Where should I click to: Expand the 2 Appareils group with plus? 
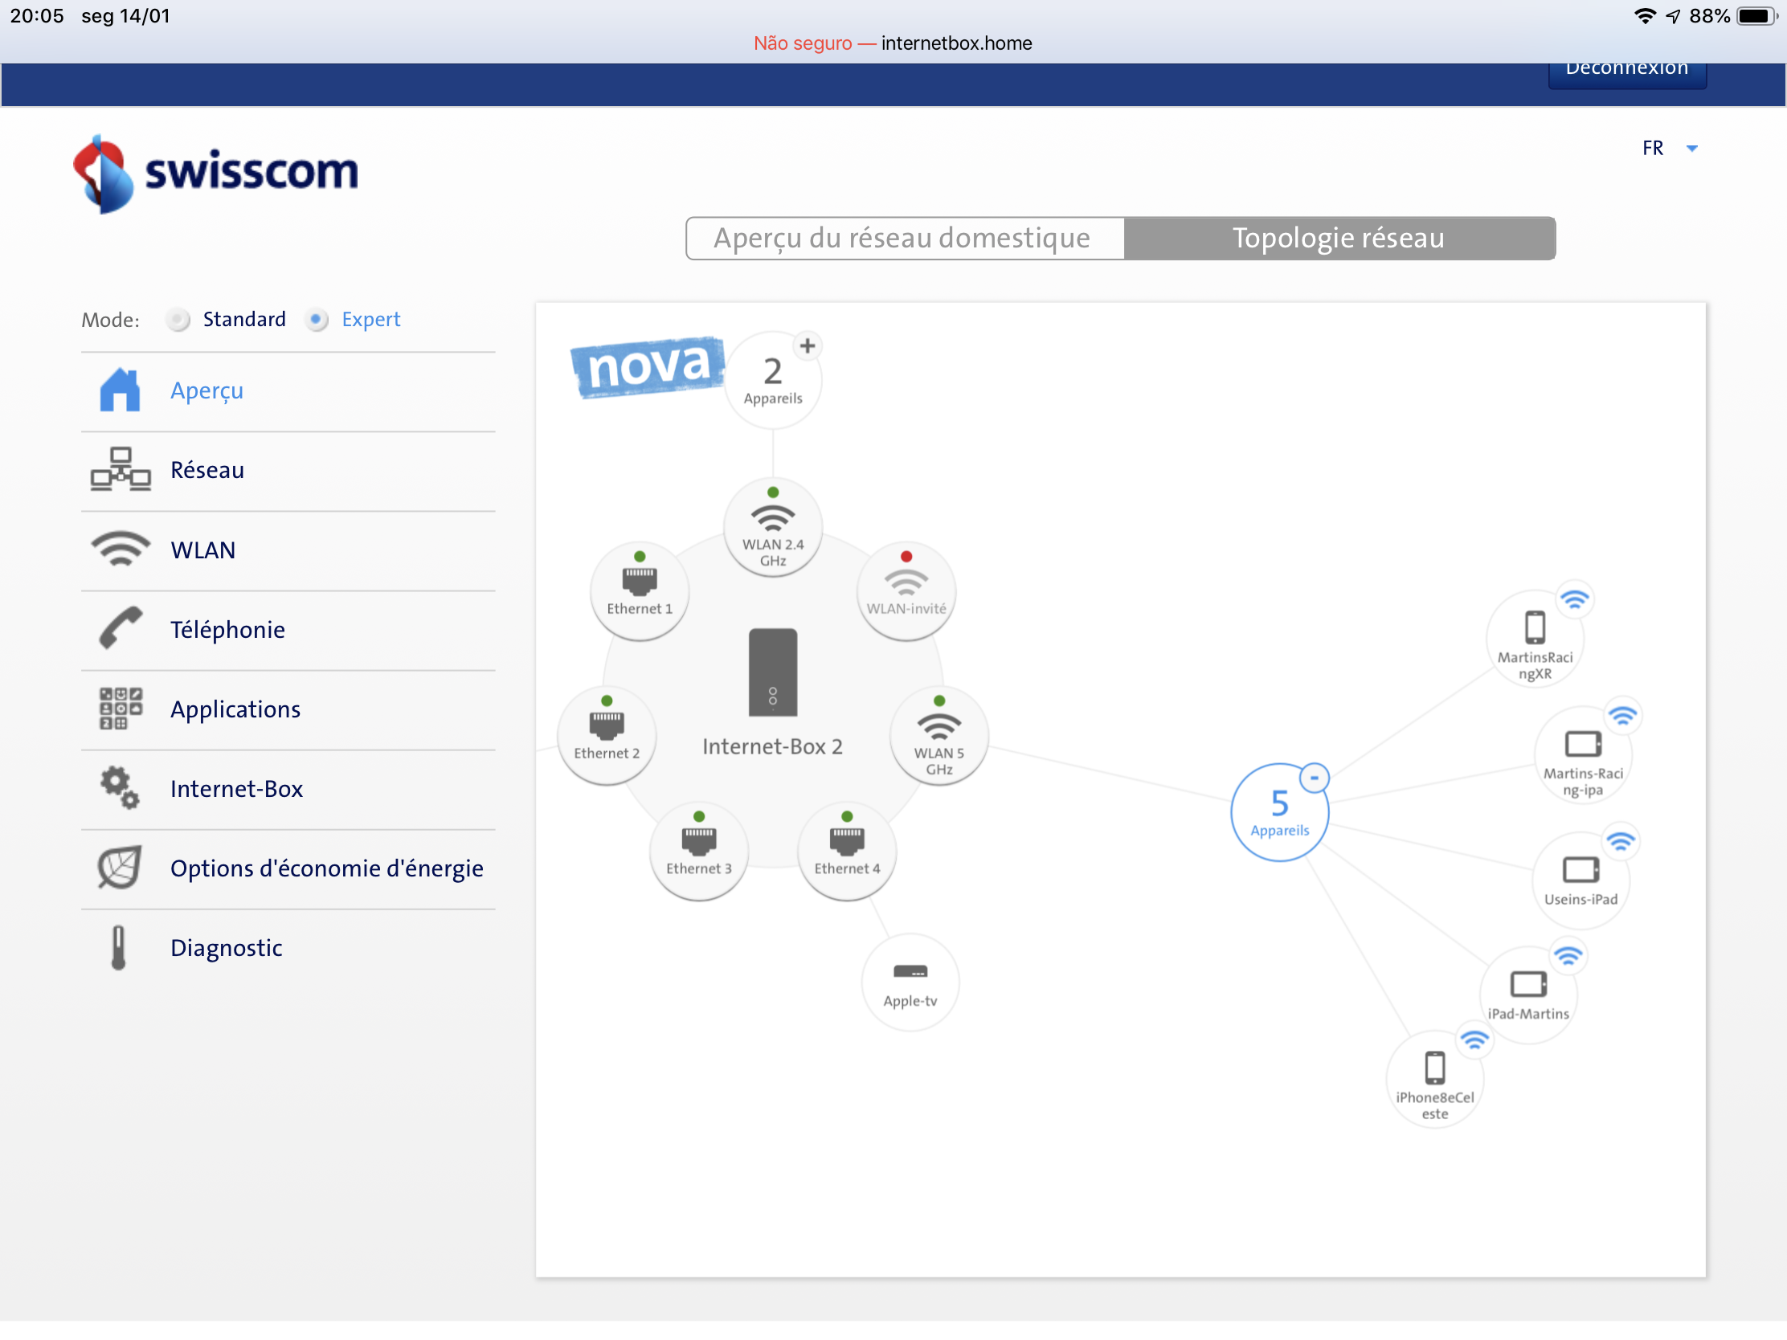[x=807, y=345]
